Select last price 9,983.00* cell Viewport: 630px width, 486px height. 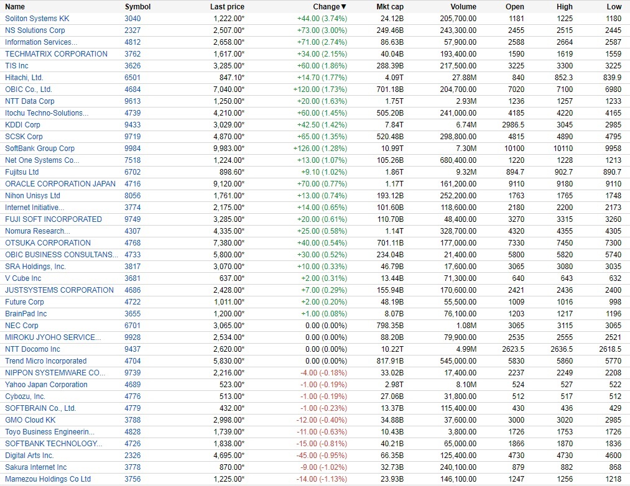[x=229, y=149]
